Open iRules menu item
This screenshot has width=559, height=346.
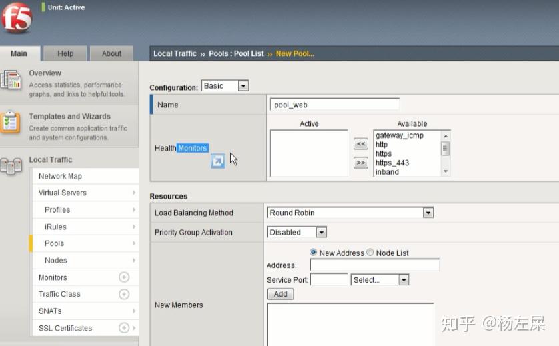pos(55,227)
